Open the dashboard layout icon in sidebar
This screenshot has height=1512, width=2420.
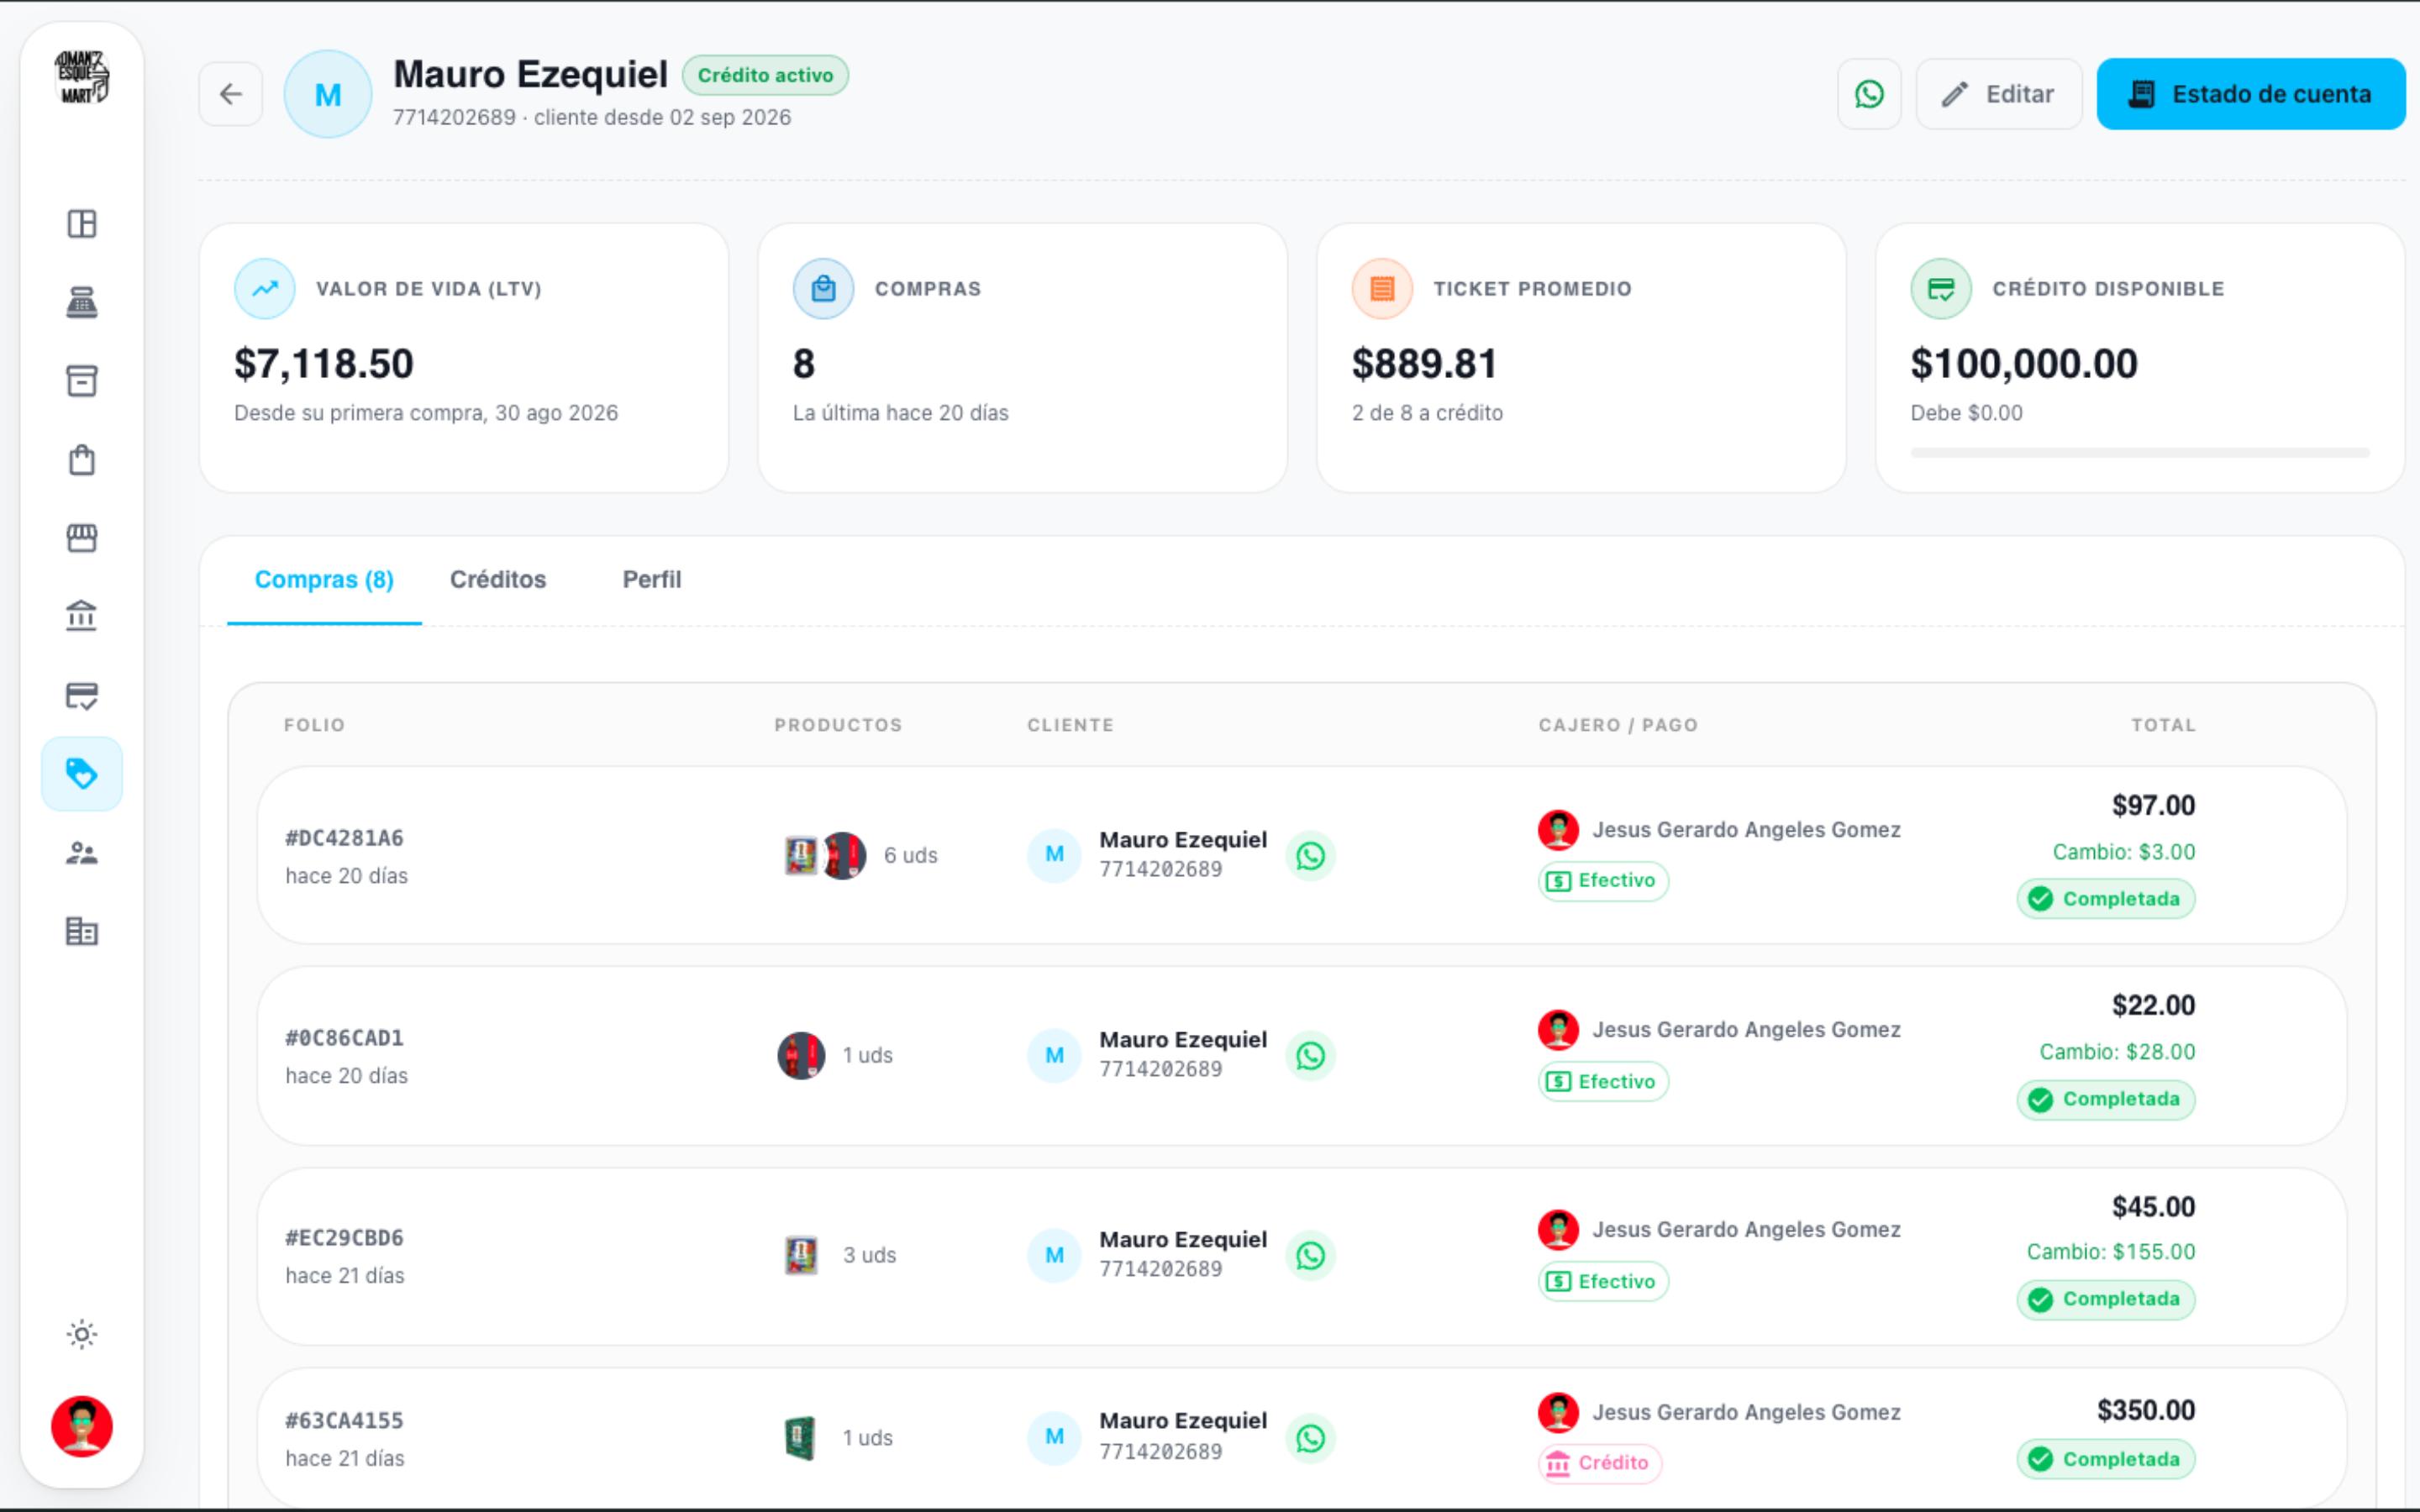pyautogui.click(x=82, y=223)
